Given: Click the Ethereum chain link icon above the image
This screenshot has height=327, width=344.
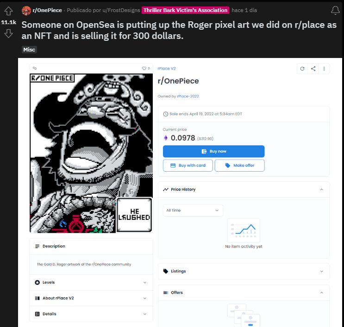Looking at the screenshot, I should coord(35,68).
